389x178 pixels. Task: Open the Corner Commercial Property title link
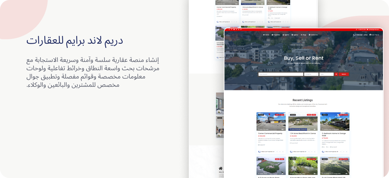click(270, 133)
